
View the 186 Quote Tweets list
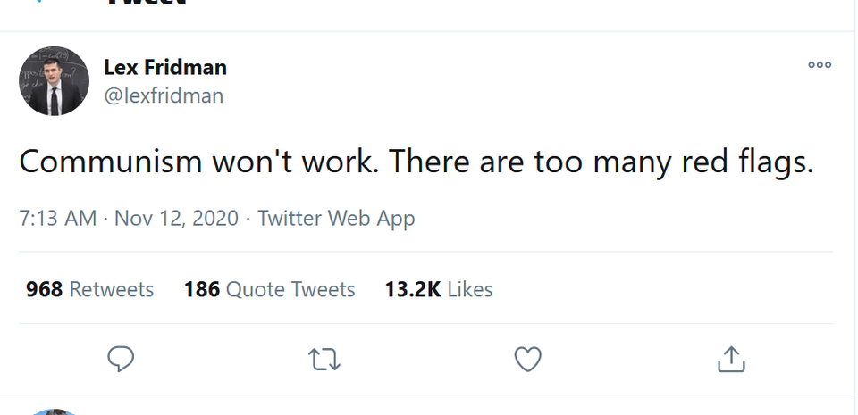coord(269,289)
